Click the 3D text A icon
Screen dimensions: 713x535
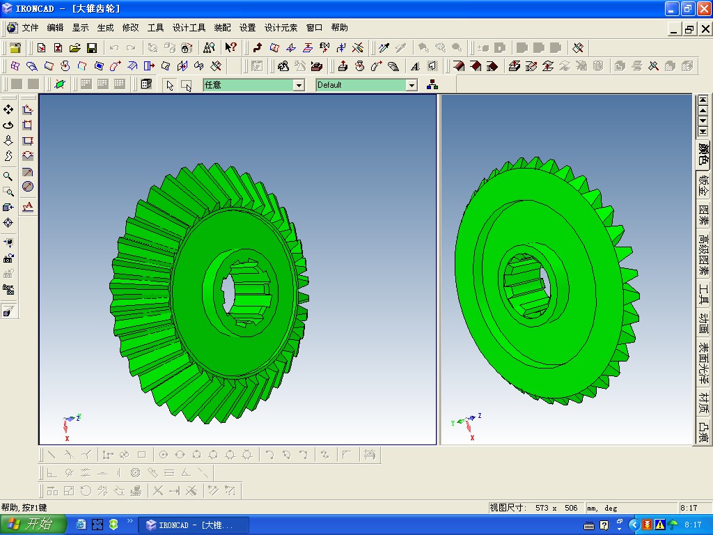click(x=415, y=66)
